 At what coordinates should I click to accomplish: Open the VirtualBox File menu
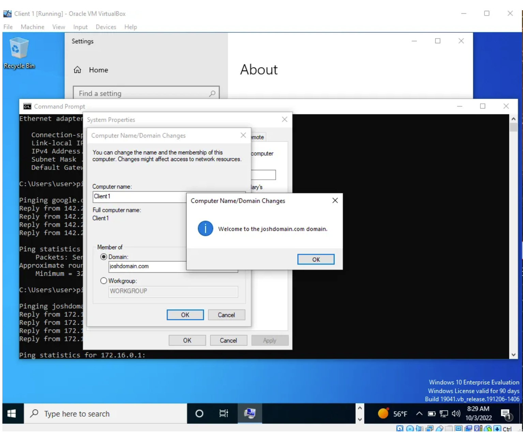(x=8, y=27)
